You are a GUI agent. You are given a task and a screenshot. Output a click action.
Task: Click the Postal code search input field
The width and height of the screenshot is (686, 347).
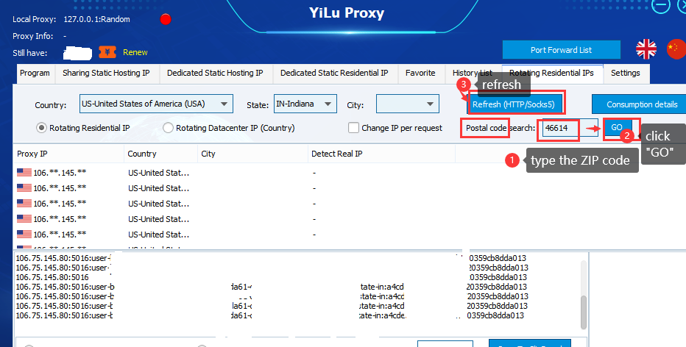[x=570, y=128]
